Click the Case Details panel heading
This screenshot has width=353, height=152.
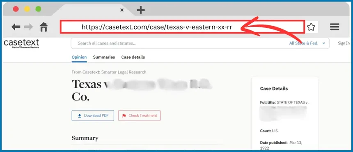click(274, 88)
